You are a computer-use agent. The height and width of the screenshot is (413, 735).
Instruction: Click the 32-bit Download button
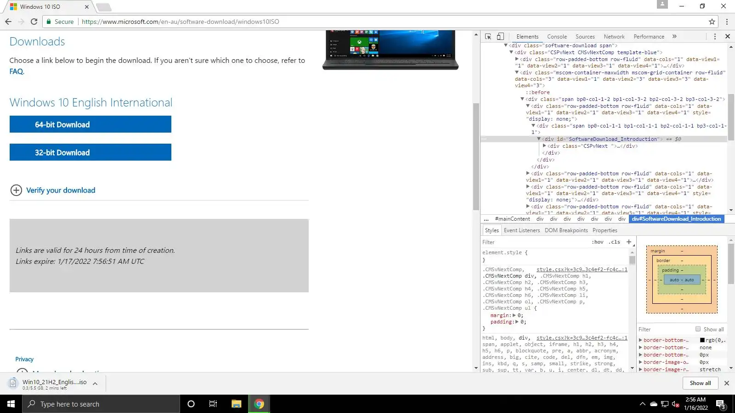pos(90,152)
